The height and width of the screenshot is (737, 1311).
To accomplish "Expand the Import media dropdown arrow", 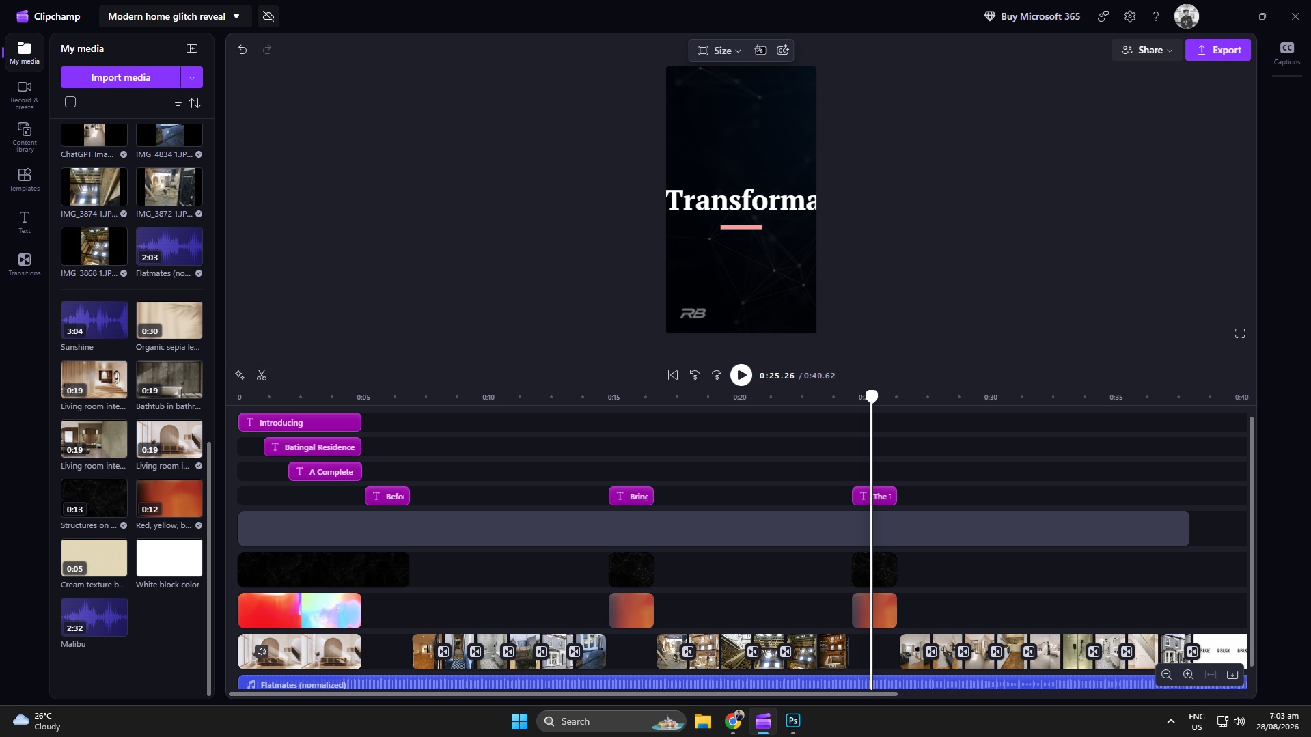I will 192,77.
